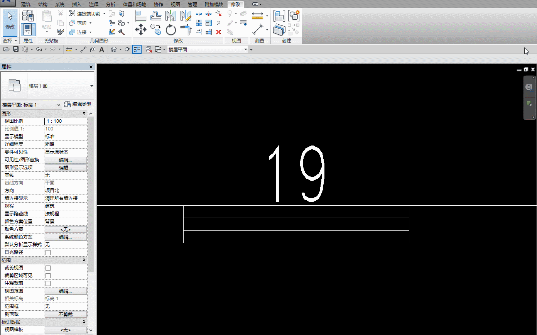Select the 修改 arrow tool in ribbon
Viewport: 537px width, 335px height.
10,22
